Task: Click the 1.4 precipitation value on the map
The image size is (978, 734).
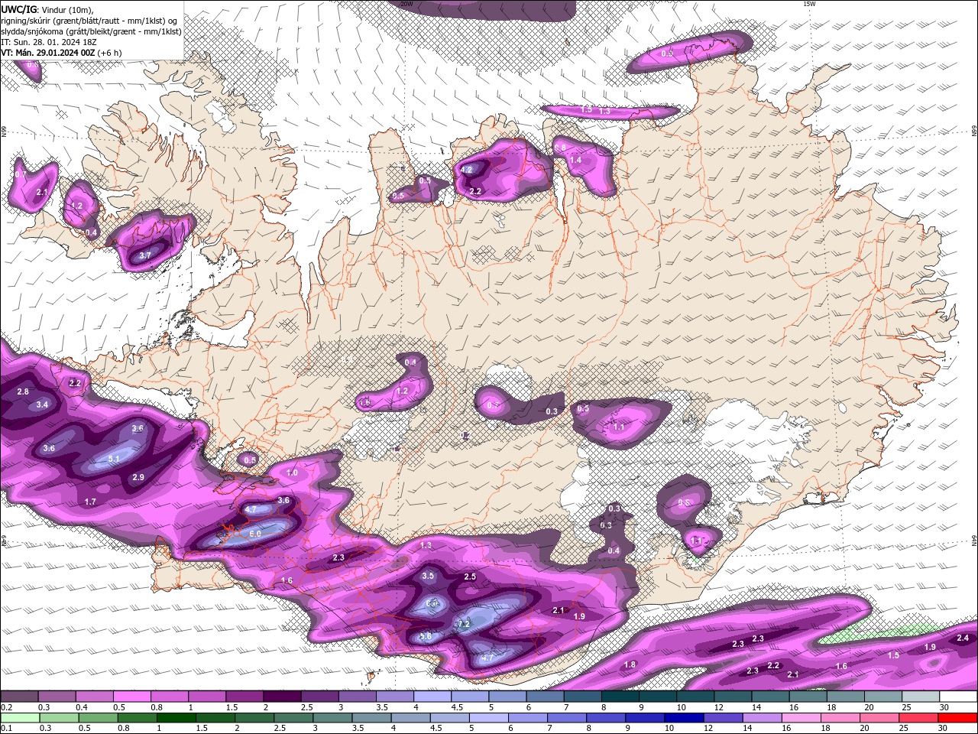Action: [575, 160]
